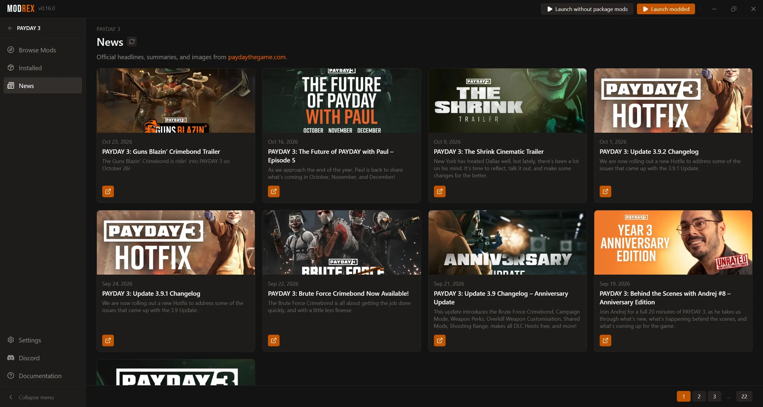Viewport: 763px width, 407px height.
Task: Go to news page 1
Action: click(x=684, y=396)
